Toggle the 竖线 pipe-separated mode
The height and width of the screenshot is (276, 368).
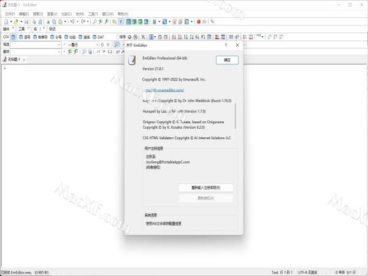(x=84, y=37)
